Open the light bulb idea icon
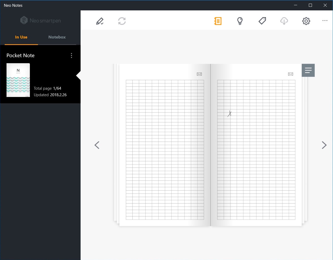The image size is (333, 260). [x=240, y=21]
